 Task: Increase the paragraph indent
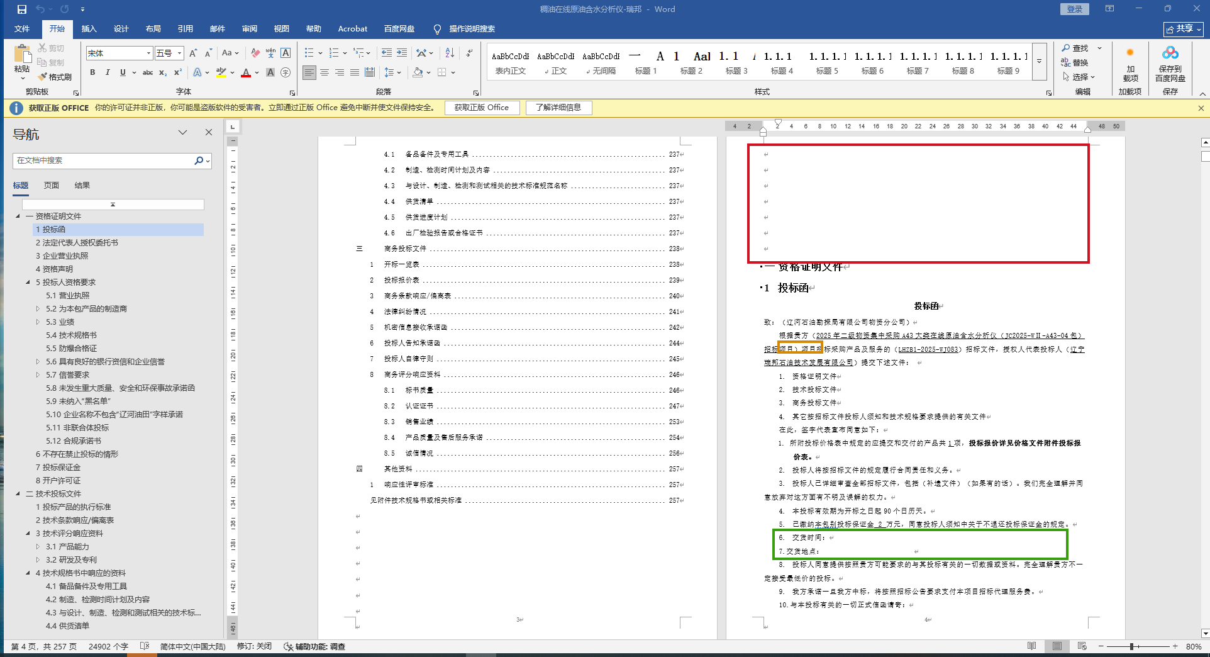click(402, 53)
